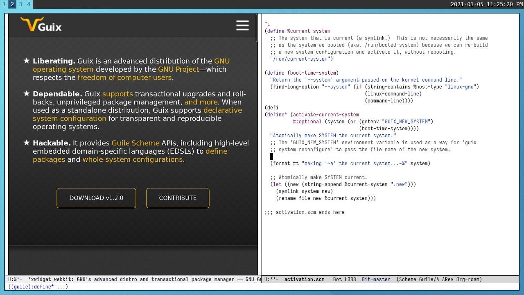The width and height of the screenshot is (524, 295).
Task: Click the 'Dependable.' heading text
Action: coord(57,94)
